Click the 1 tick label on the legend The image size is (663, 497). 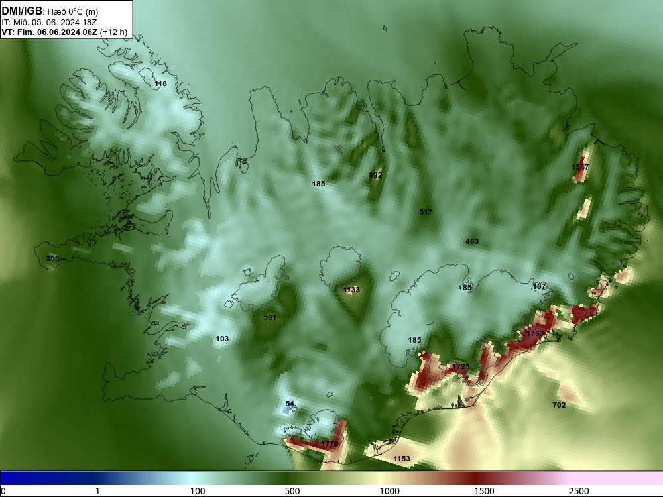pyautogui.click(x=97, y=491)
